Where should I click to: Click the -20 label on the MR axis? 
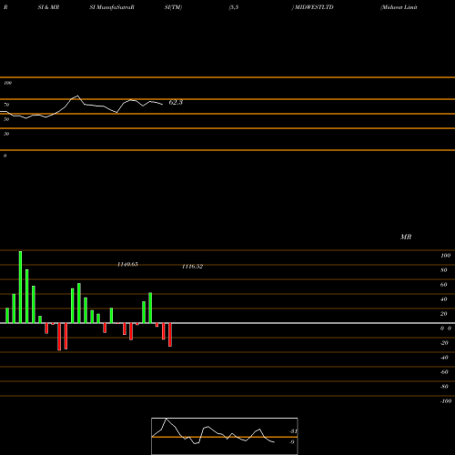(x=444, y=343)
